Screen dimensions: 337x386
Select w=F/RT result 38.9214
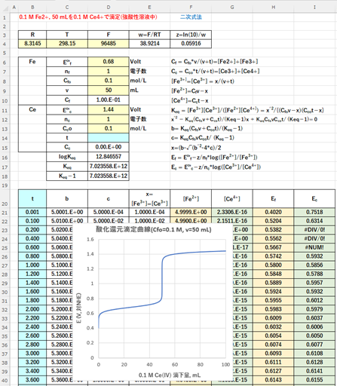pyautogui.click(x=149, y=44)
